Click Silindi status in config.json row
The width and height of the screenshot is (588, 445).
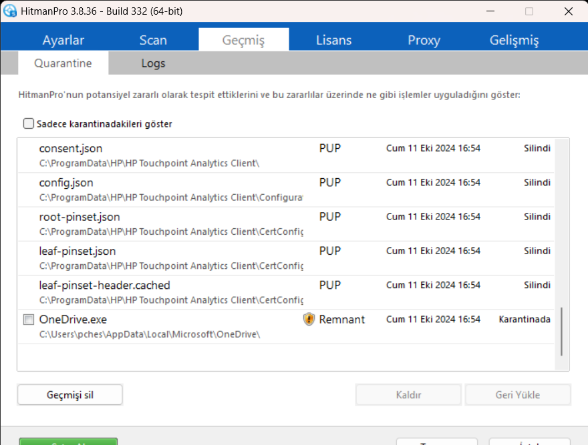coord(537,182)
